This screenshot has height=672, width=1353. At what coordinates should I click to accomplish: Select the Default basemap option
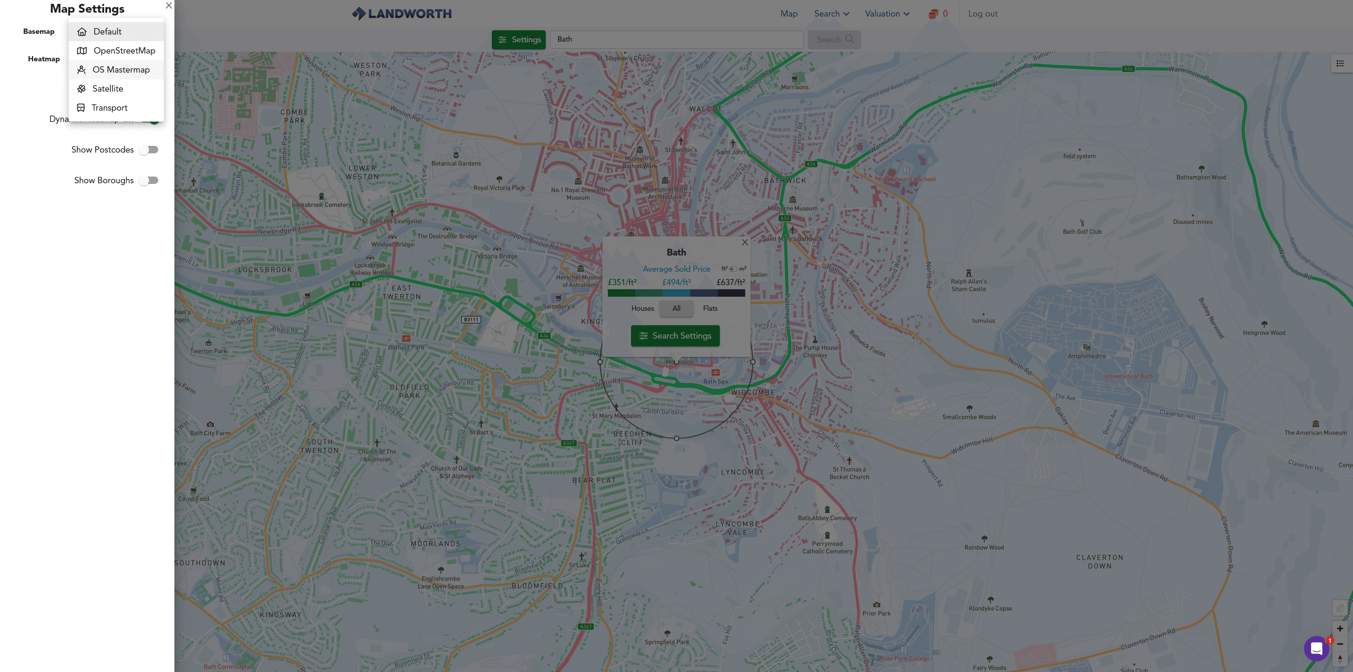(x=116, y=31)
